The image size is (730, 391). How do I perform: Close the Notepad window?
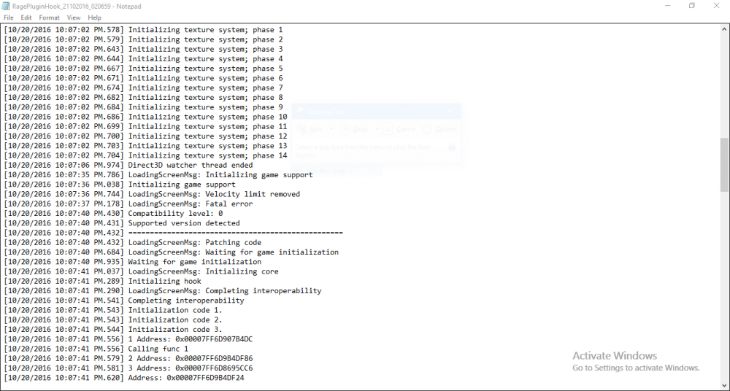[x=717, y=6]
